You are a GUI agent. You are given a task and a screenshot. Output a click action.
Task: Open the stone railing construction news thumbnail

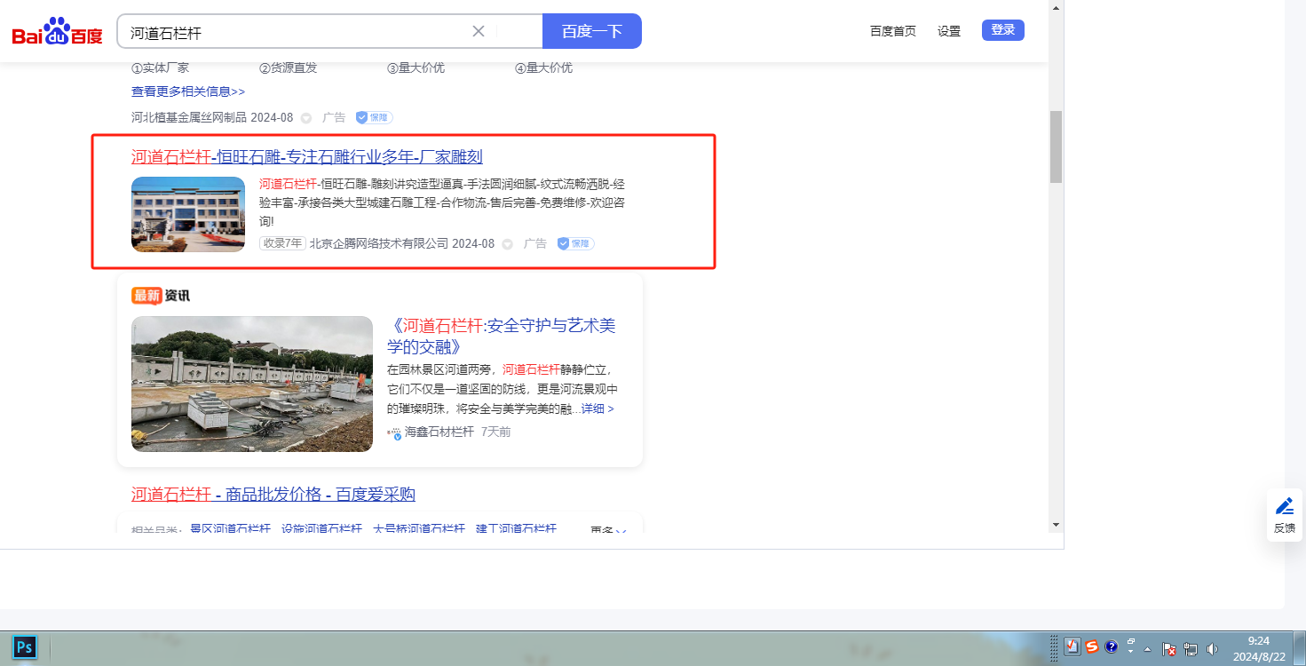pyautogui.click(x=252, y=384)
